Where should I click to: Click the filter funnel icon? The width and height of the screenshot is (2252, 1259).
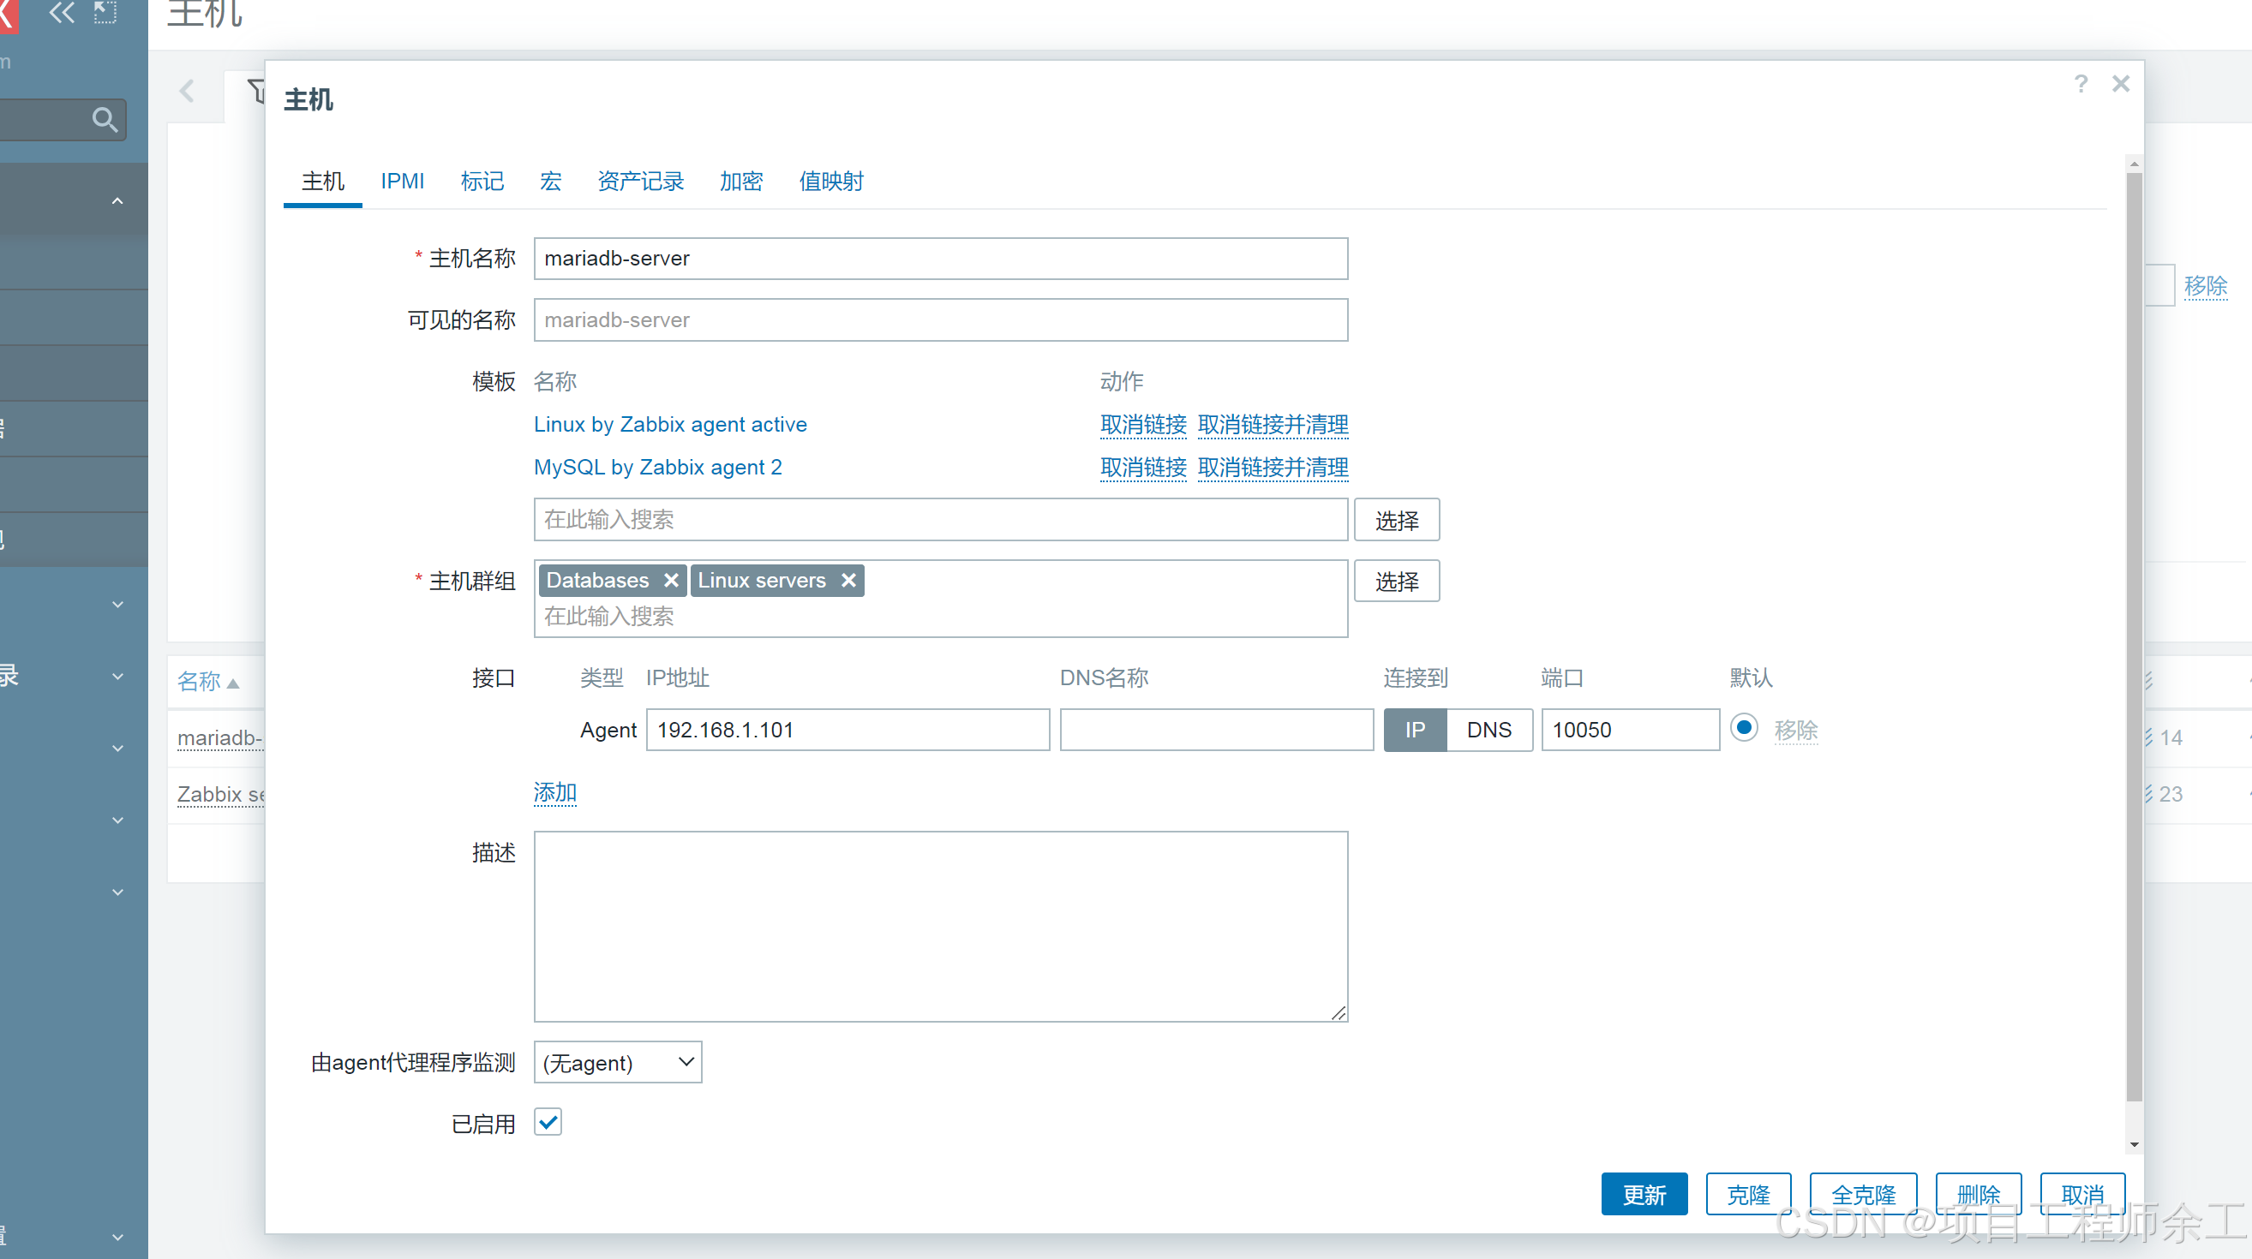click(x=256, y=91)
